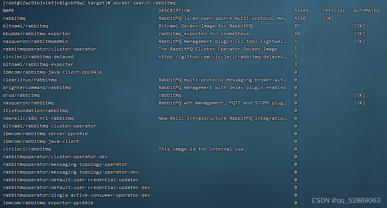Click the NAME column header
The width and height of the screenshot is (387, 208).
8,11
